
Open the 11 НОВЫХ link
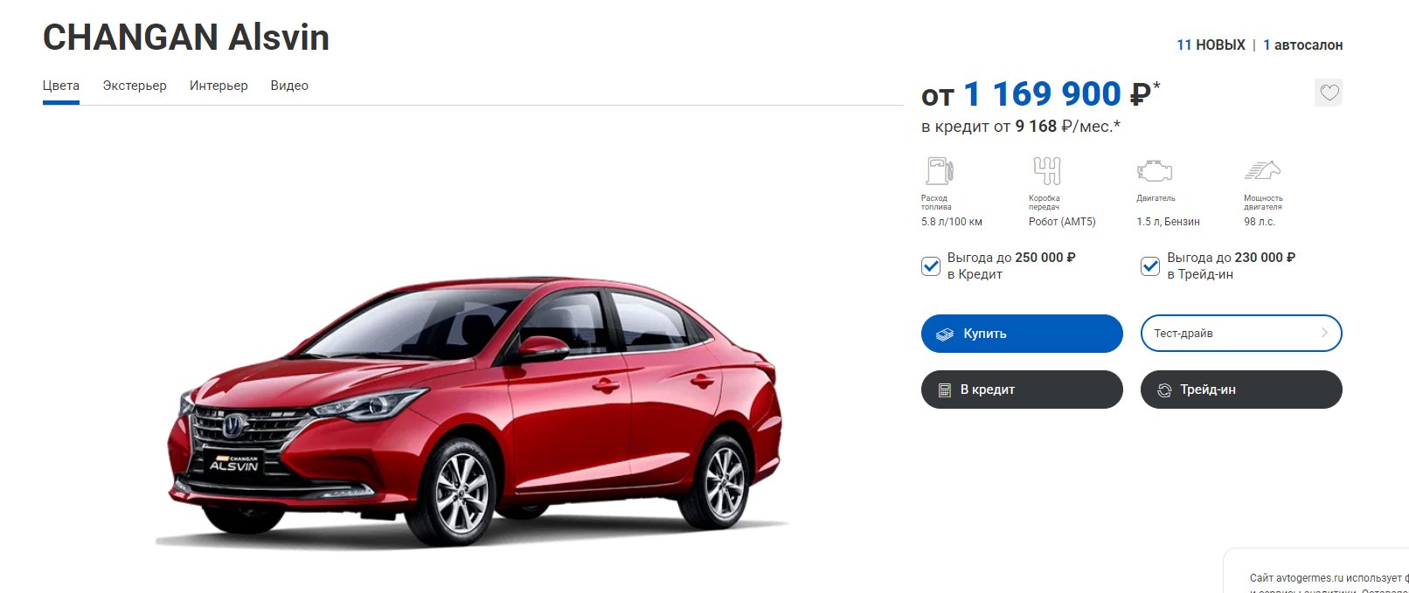click(1211, 45)
